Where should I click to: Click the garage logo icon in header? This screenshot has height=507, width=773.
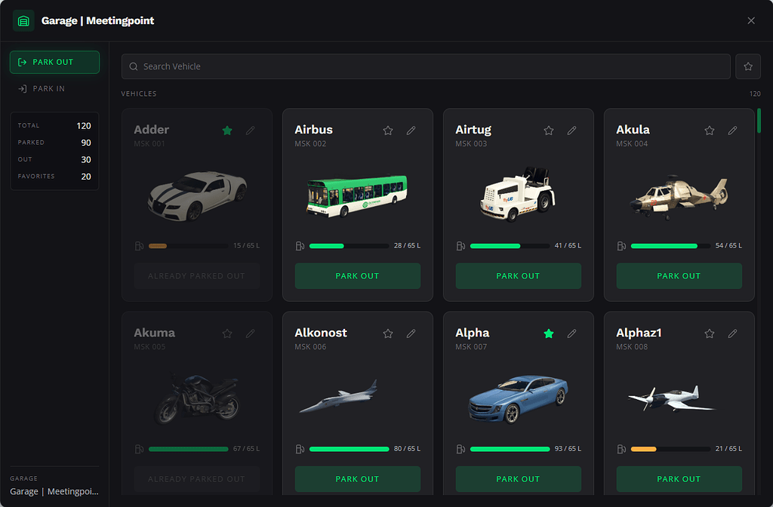pyautogui.click(x=23, y=20)
